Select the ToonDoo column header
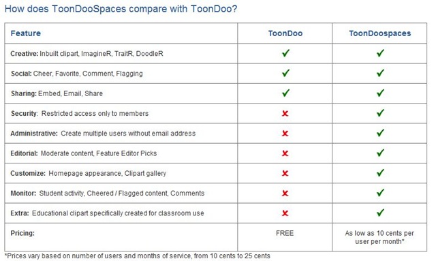Screen dimensions: 436x261 285,33
